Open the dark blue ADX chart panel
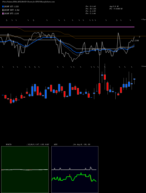The width and height of the screenshot is (146, 193). pyautogui.click(x=75, y=170)
